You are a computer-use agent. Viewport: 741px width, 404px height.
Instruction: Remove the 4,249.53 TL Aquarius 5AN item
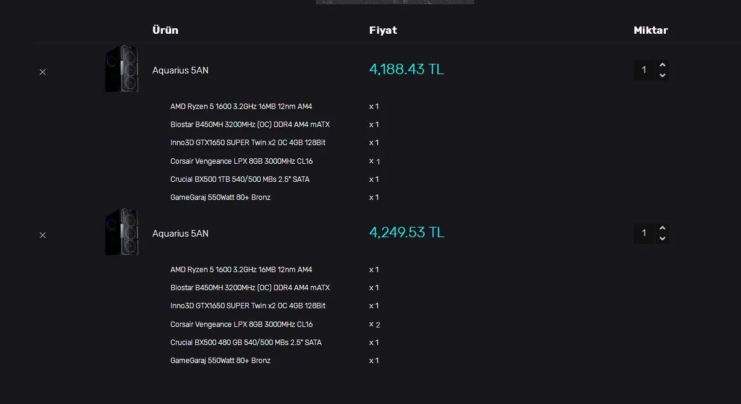[43, 235]
